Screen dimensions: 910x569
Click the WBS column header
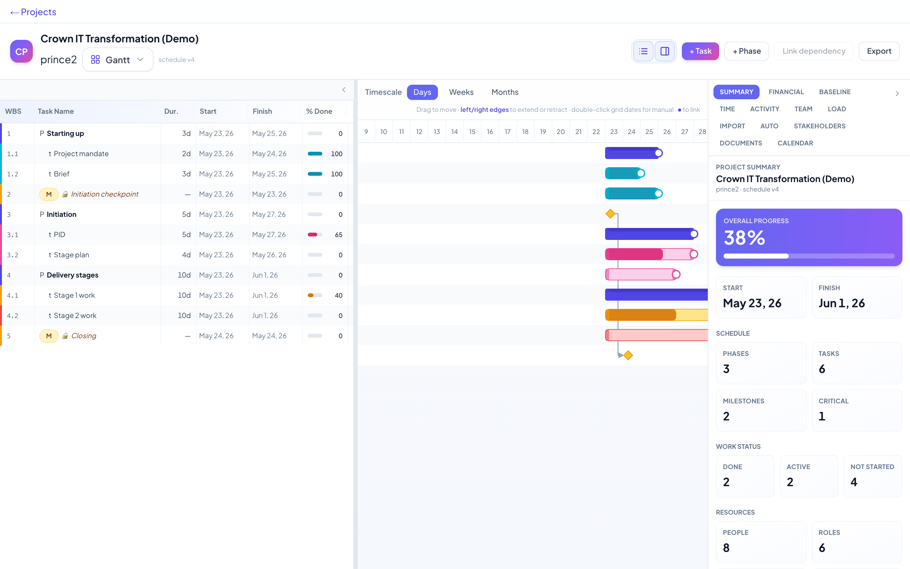13,111
